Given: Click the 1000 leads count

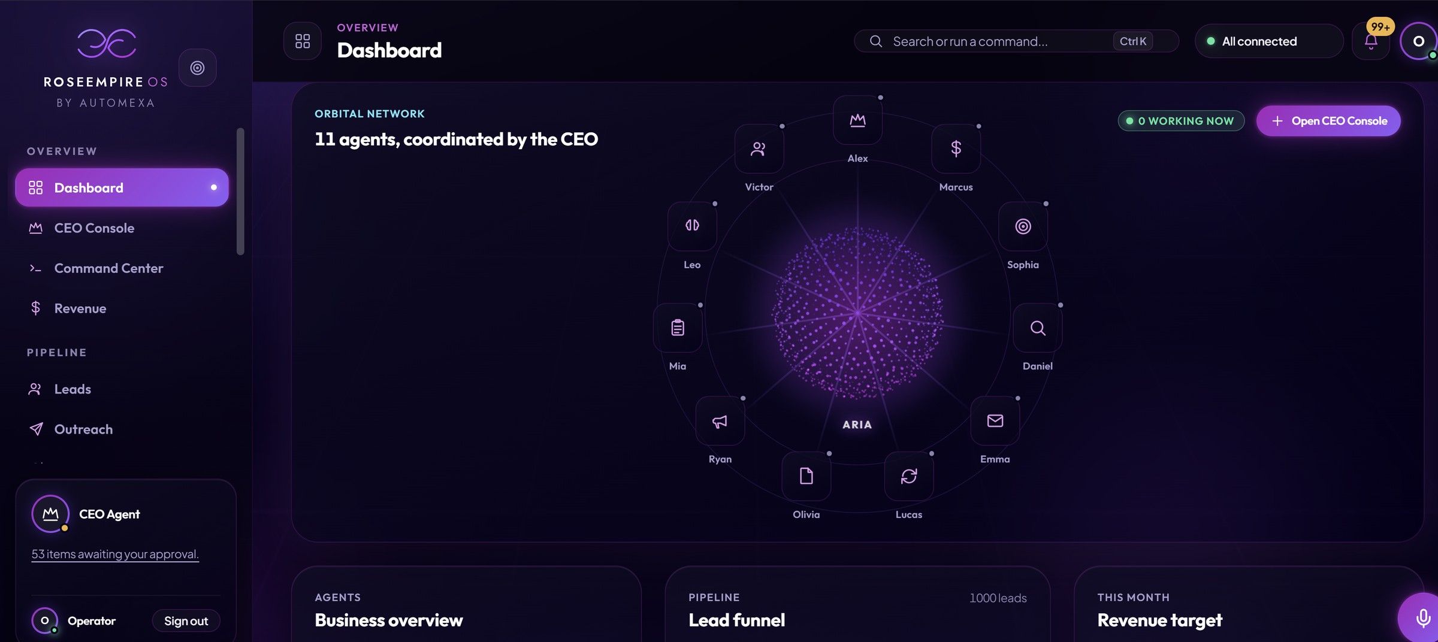Looking at the screenshot, I should point(998,598).
